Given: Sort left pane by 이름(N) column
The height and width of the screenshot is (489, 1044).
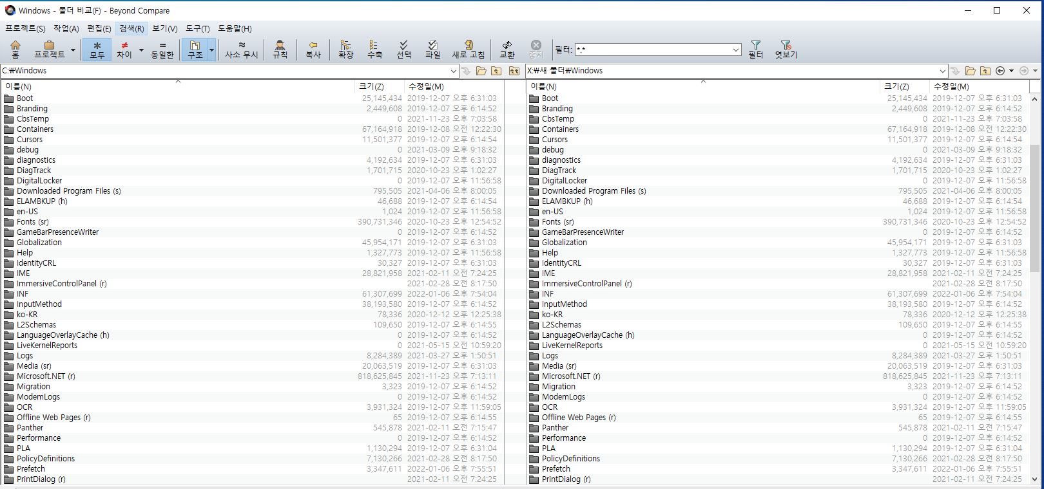Looking at the screenshot, I should (x=178, y=86).
